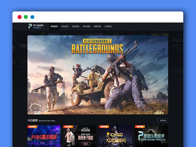Click the orange badge on Ichigo Kurosaki card
This screenshot has height=147, width=196.
(x=104, y=127)
